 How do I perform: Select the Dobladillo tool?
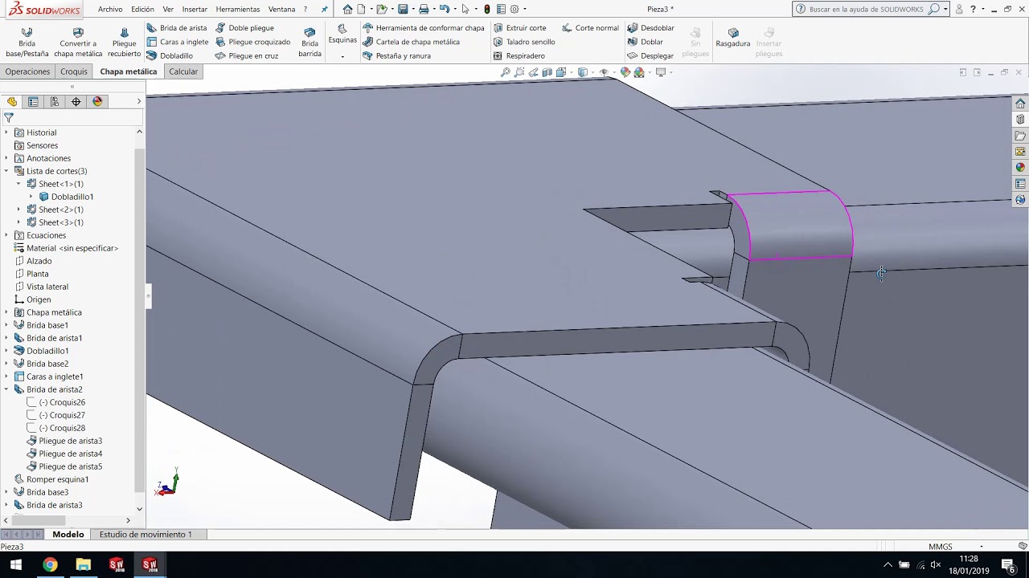170,56
